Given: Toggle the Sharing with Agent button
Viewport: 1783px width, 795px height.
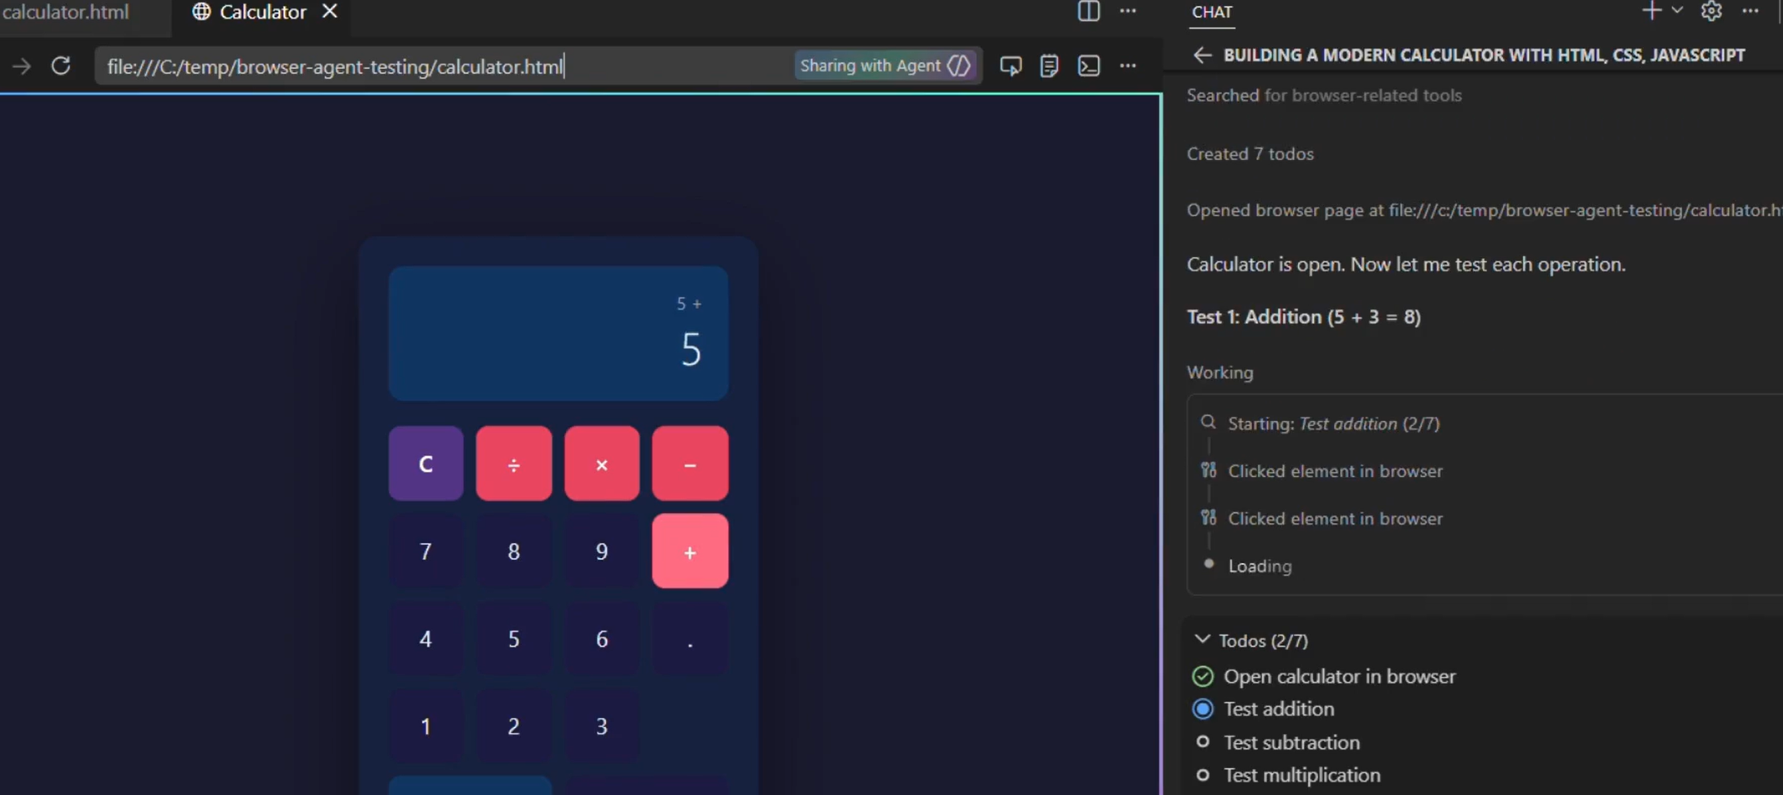Looking at the screenshot, I should pos(885,66).
